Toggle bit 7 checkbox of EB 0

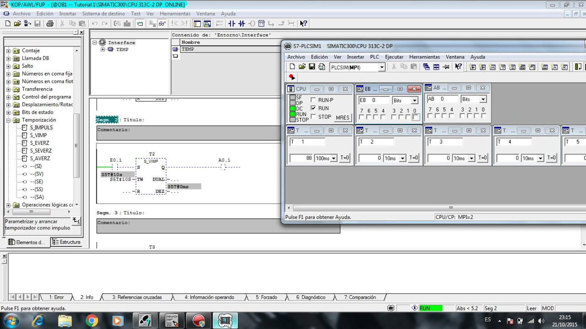pyautogui.click(x=362, y=117)
